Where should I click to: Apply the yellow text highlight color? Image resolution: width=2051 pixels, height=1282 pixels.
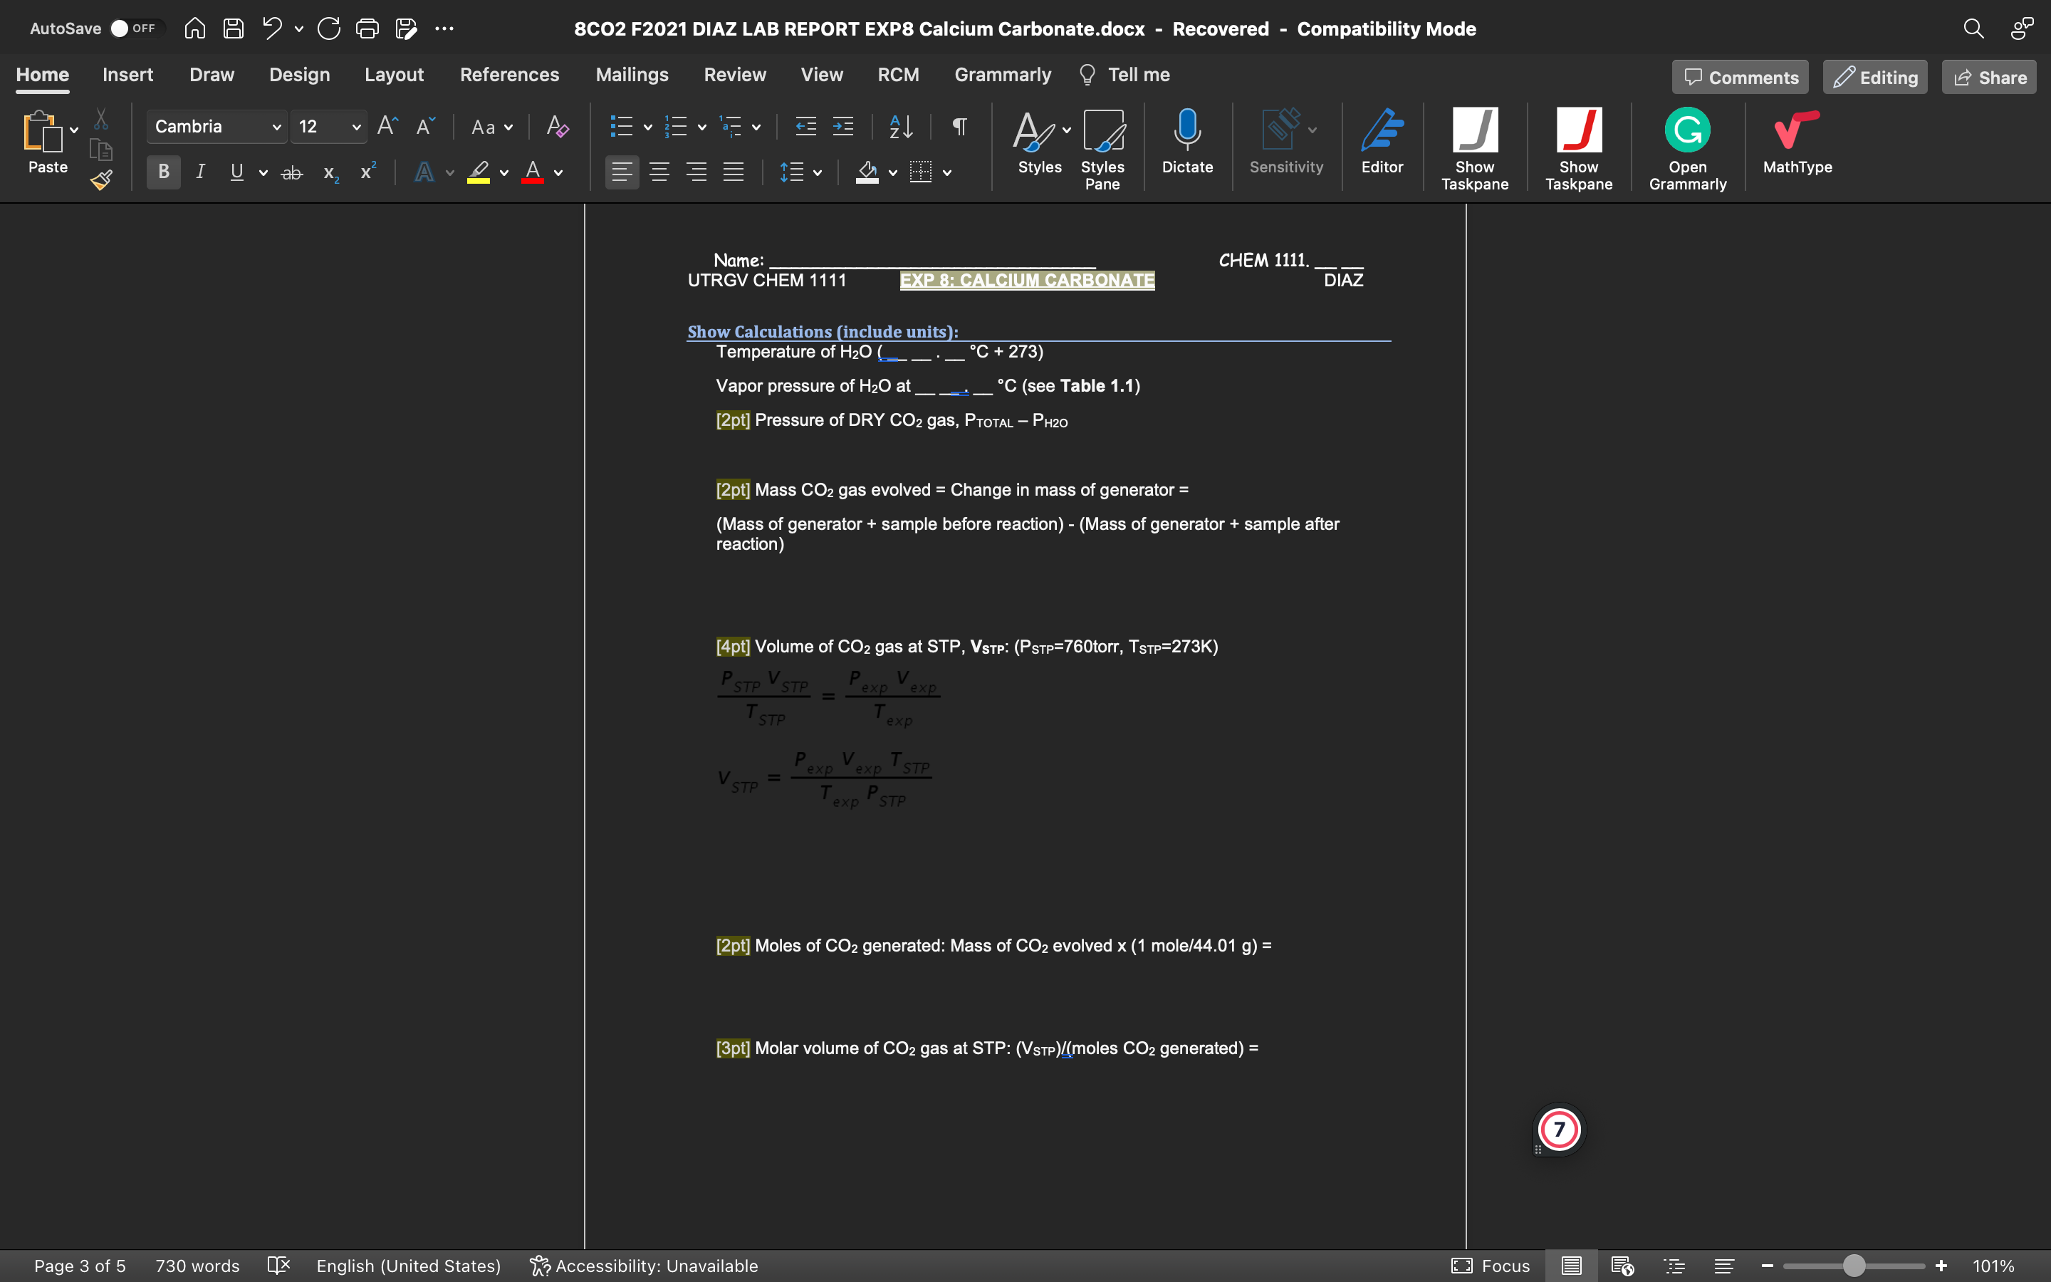[x=479, y=172]
